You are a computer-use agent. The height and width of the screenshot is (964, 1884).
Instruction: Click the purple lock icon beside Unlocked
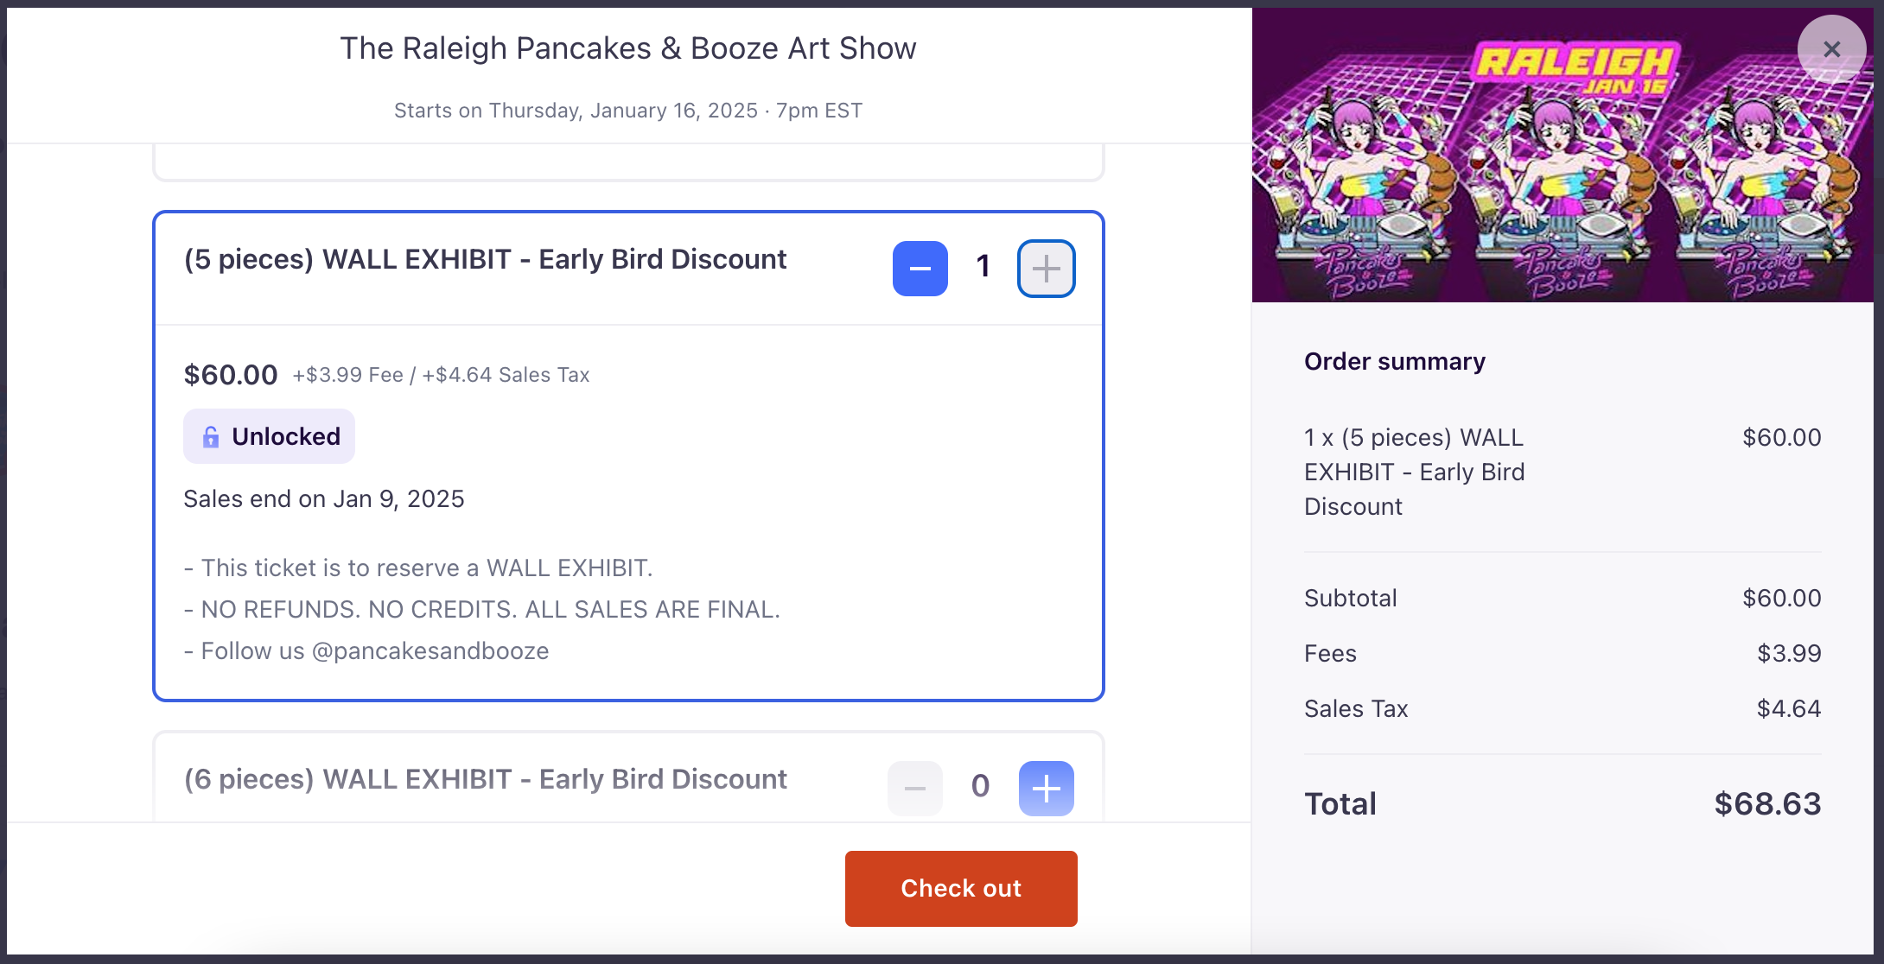(x=210, y=437)
